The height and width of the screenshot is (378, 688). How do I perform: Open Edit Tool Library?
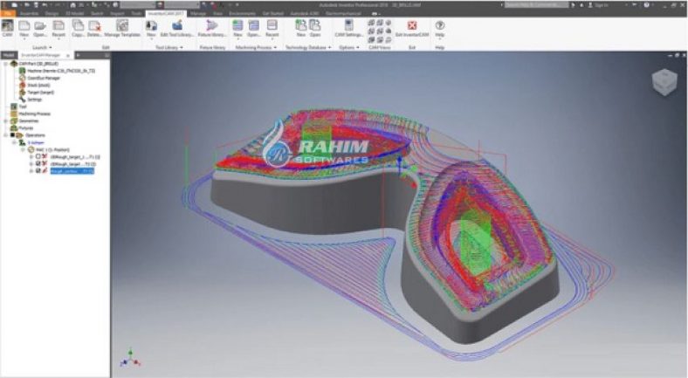pos(177,26)
